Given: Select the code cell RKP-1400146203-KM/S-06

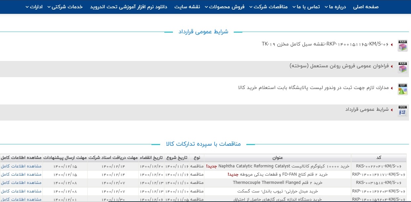Looking at the screenshot, I should pos(379,191).
